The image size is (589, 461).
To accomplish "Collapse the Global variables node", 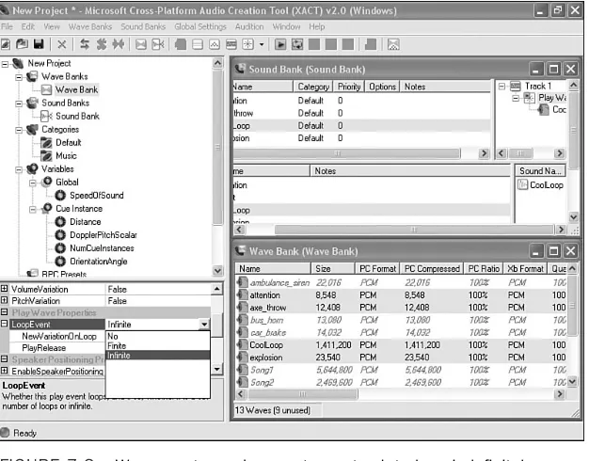I will (33, 183).
